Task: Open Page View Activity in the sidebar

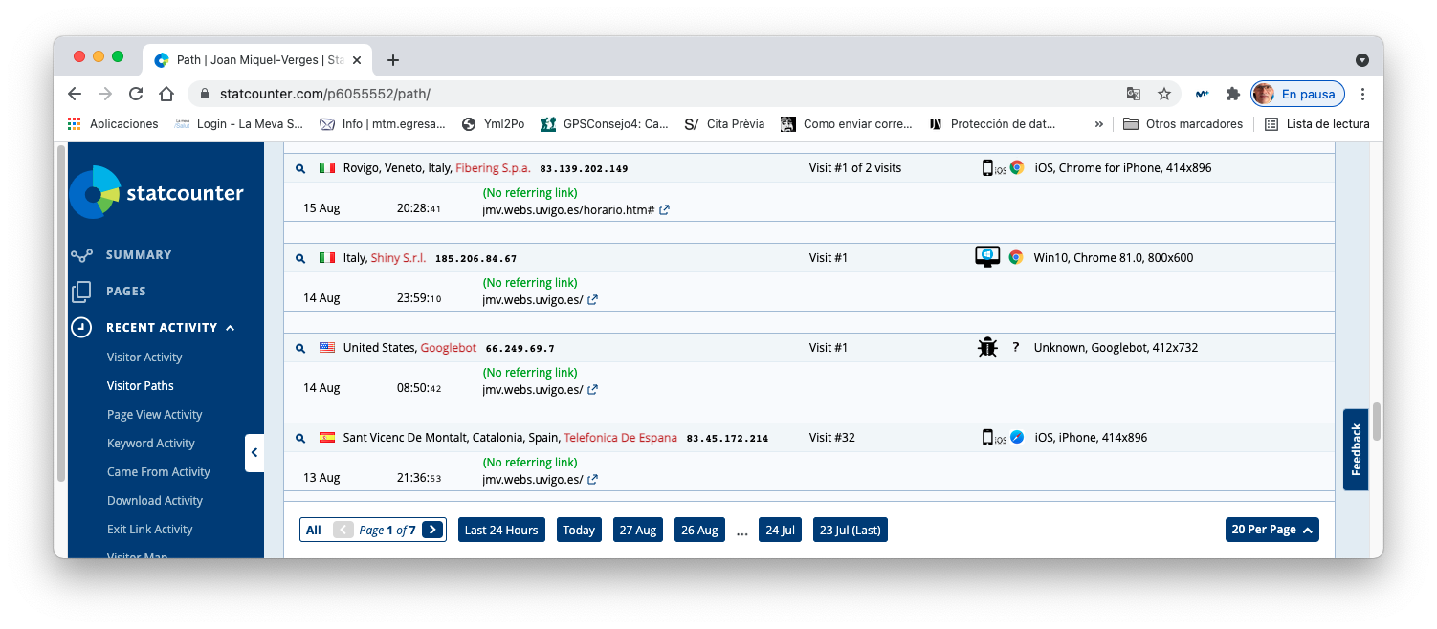Action: point(155,415)
